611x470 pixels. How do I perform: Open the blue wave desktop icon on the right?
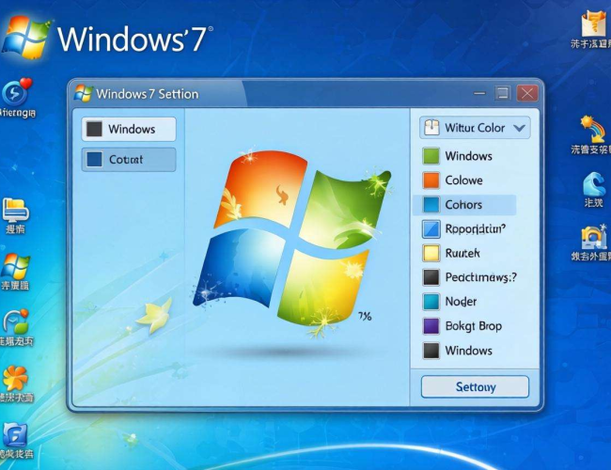click(594, 184)
